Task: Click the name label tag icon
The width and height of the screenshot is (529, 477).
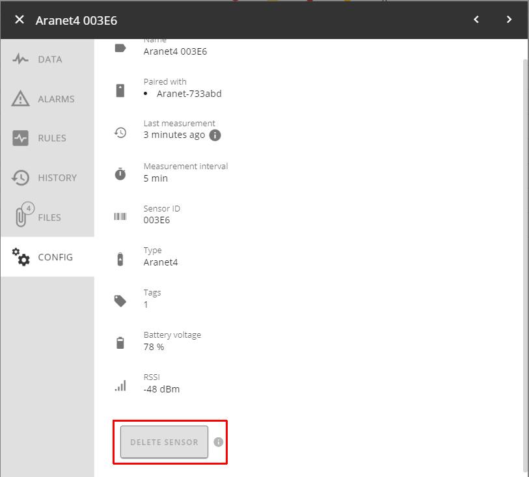Action: pos(120,48)
